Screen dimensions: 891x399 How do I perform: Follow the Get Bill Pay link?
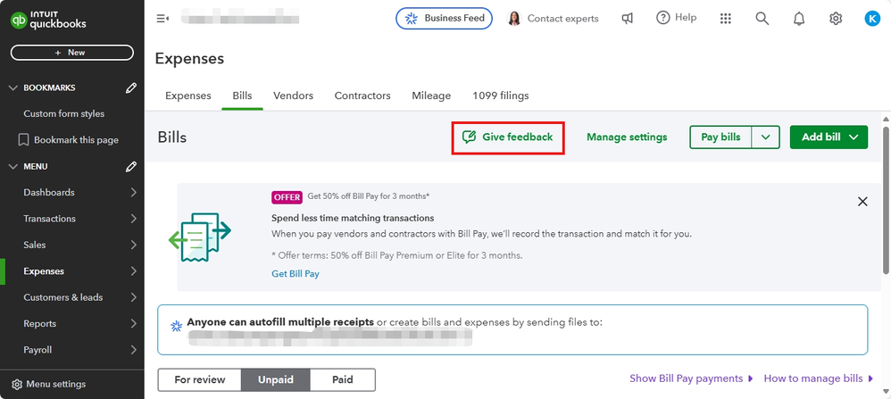296,274
